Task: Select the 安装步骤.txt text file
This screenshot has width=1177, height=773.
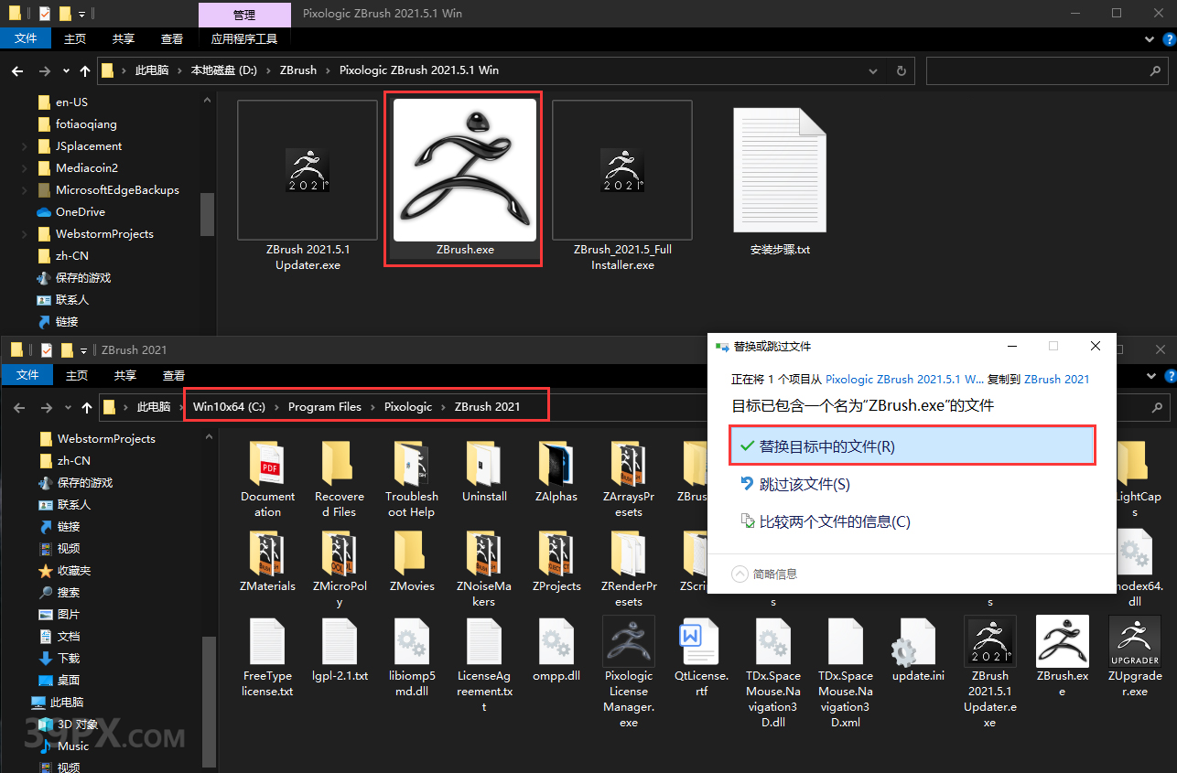Action: (779, 181)
